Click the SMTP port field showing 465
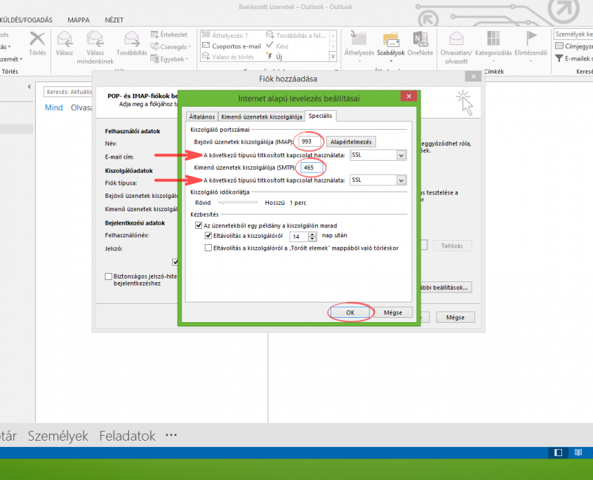The height and width of the screenshot is (480, 593). 309,167
